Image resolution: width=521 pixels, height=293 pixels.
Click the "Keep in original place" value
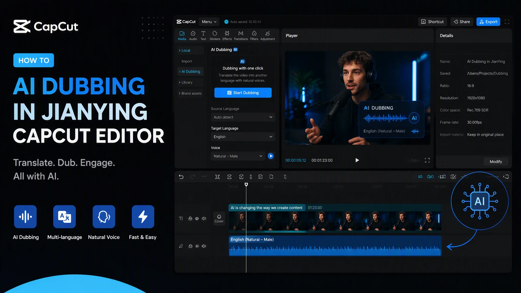coord(485,135)
